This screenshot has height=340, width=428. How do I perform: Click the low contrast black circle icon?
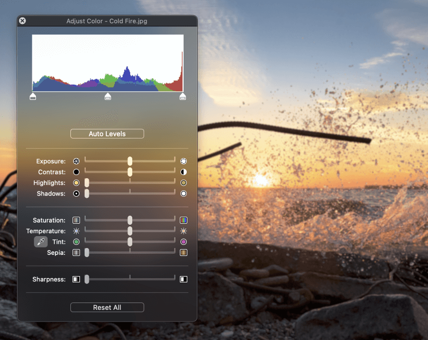coord(76,172)
